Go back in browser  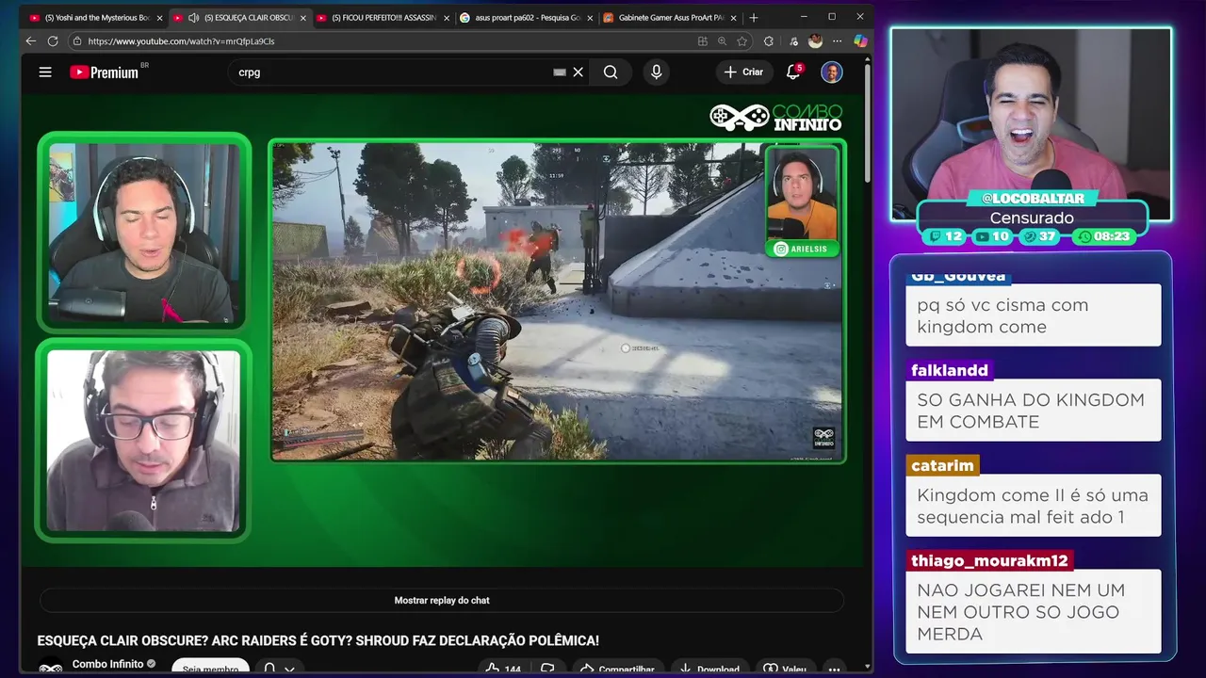click(x=30, y=40)
